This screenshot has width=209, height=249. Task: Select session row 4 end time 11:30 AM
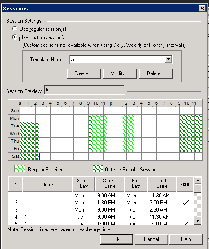click(x=159, y=217)
